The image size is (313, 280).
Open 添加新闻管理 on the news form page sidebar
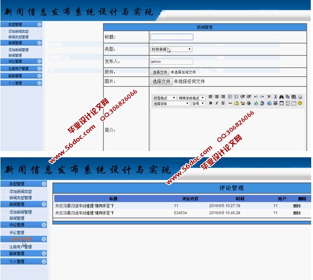click(x=18, y=50)
